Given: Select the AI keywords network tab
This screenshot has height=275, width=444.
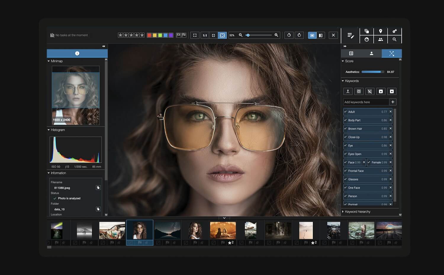Looking at the screenshot, I should pyautogui.click(x=392, y=53).
